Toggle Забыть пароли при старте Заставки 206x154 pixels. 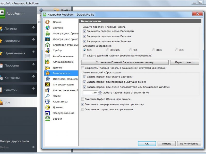pyautogui.click(x=85, y=77)
